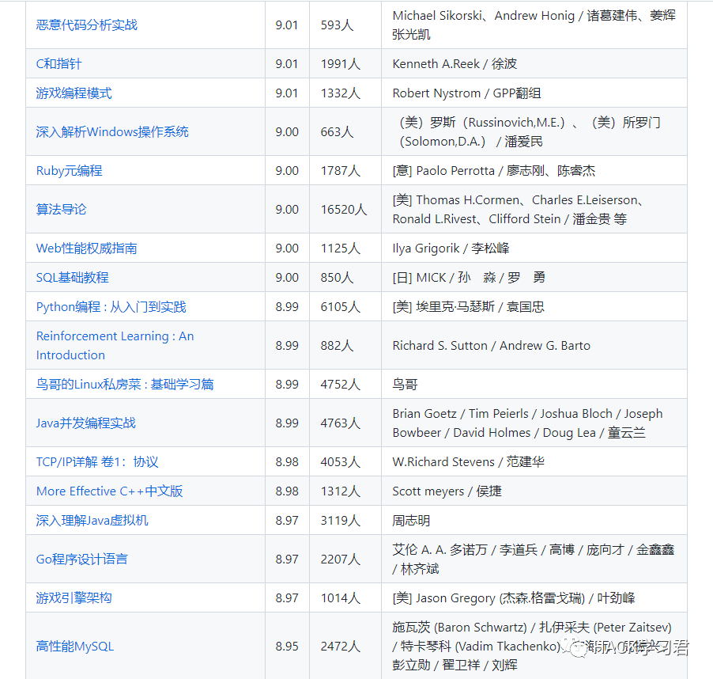Open the Java并发编程实战 link

85,423
